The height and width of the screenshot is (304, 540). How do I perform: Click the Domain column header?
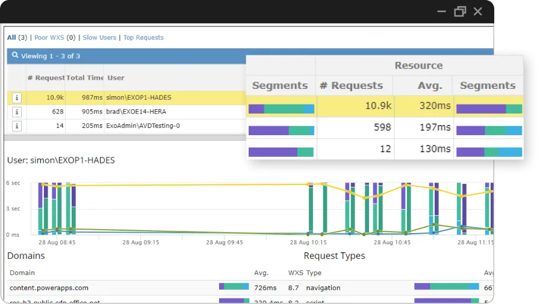coord(22,273)
